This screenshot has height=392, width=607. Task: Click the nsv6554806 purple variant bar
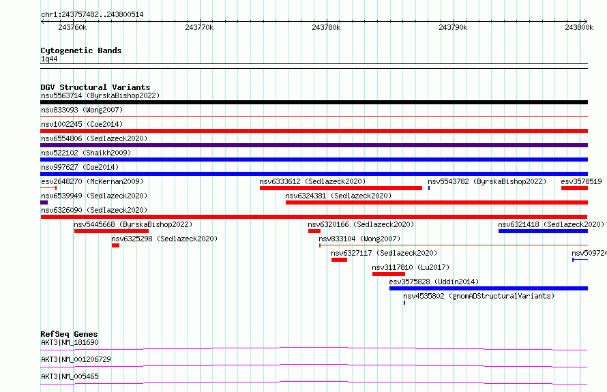pyautogui.click(x=314, y=145)
